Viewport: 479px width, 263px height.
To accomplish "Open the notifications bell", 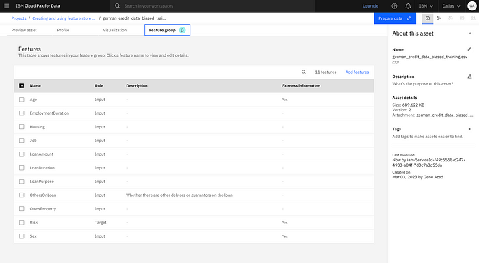I will (408, 6).
